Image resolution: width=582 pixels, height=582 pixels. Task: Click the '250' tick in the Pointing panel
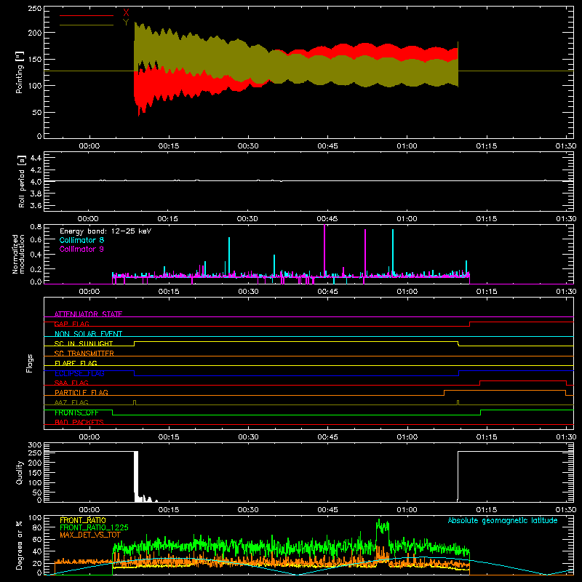tap(35, 9)
